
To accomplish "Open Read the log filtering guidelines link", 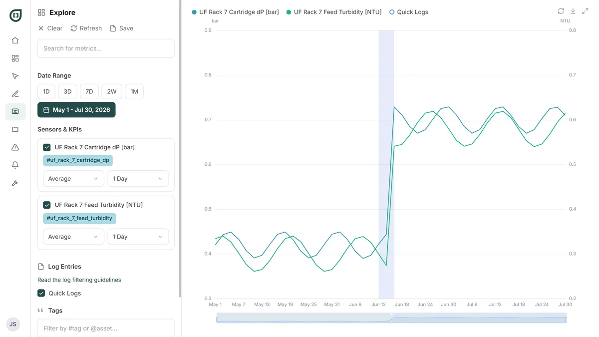I will tap(79, 280).
